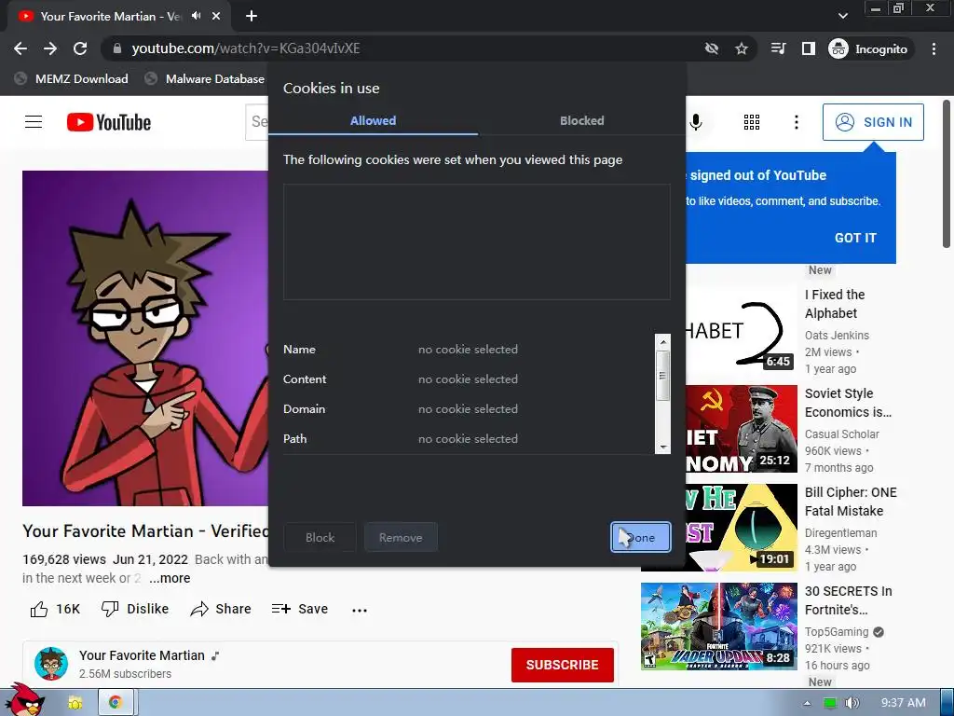Open Bill Cipher: ONE Fatal Mistake thumbnail
The height and width of the screenshot is (716, 954).
click(741, 528)
